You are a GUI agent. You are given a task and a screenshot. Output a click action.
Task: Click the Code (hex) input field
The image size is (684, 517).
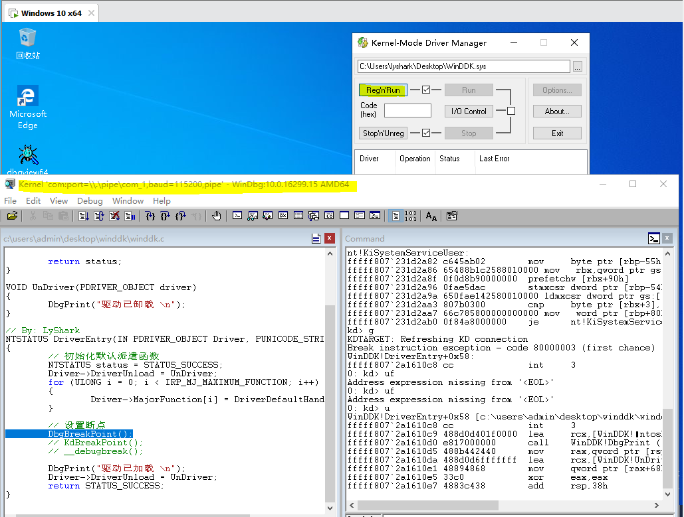point(407,111)
